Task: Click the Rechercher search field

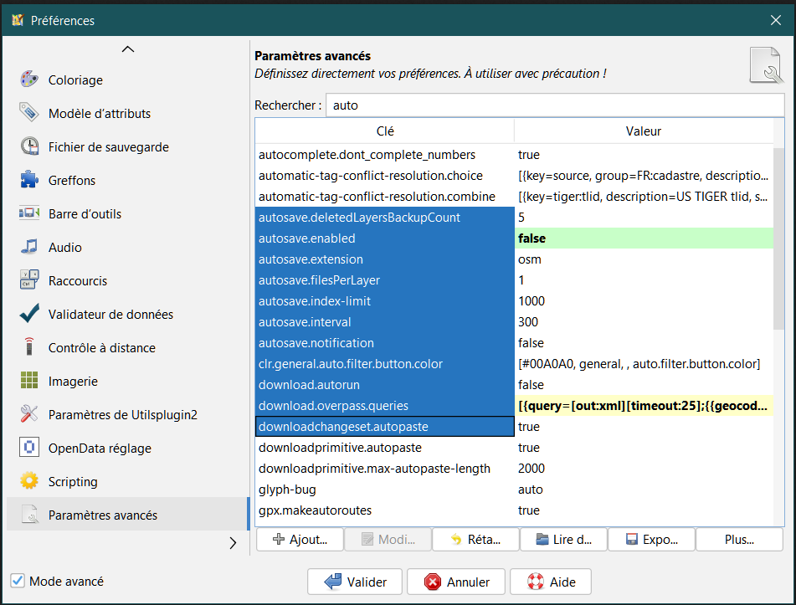Action: point(554,105)
